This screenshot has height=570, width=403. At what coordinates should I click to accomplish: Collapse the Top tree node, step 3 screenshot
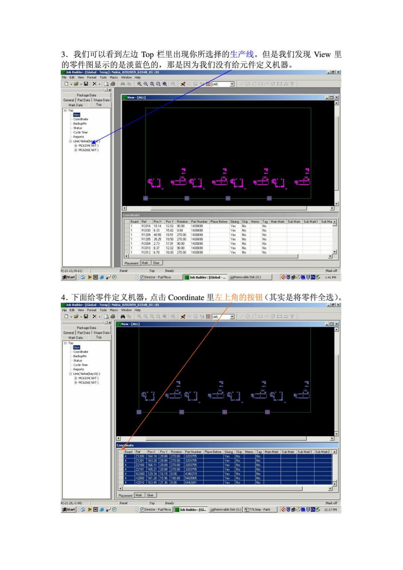[65, 110]
